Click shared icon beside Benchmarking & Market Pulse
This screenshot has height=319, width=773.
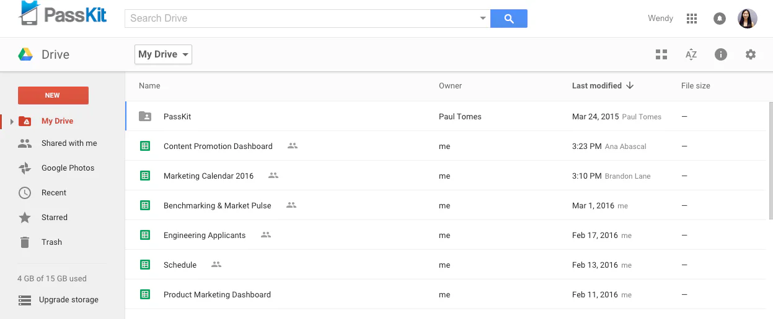[x=291, y=205]
